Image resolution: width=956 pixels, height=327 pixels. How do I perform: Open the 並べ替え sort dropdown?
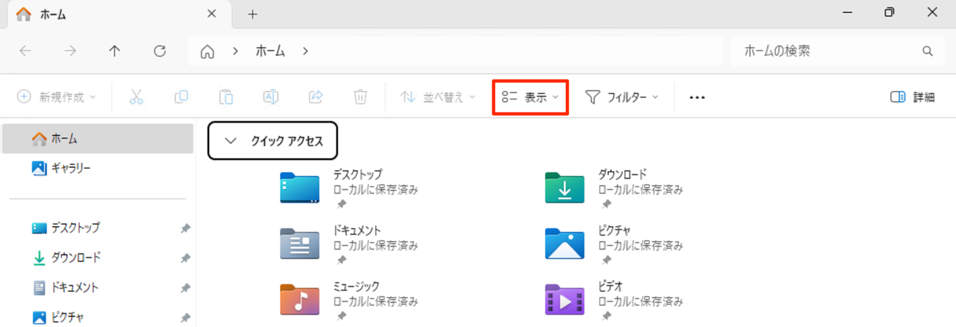pos(438,97)
